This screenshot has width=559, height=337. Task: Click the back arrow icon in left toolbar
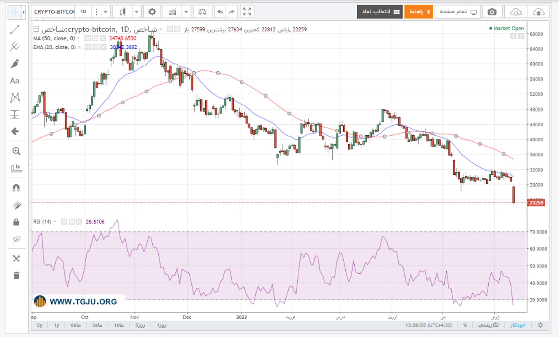coord(15,131)
